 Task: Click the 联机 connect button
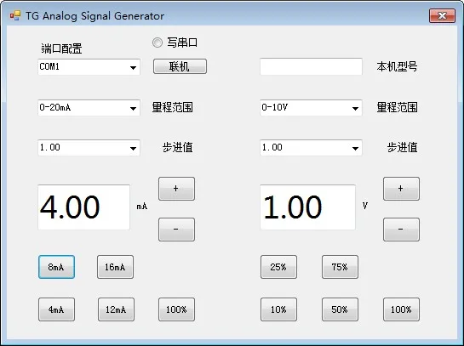pyautogui.click(x=180, y=66)
